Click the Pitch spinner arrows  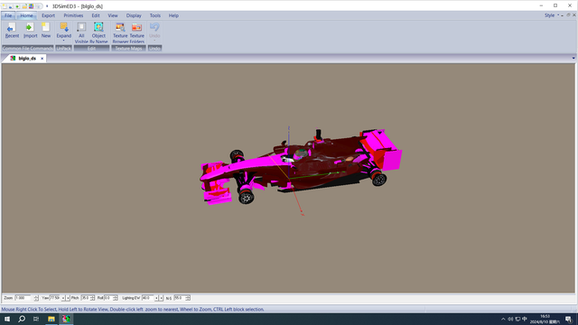(92, 298)
